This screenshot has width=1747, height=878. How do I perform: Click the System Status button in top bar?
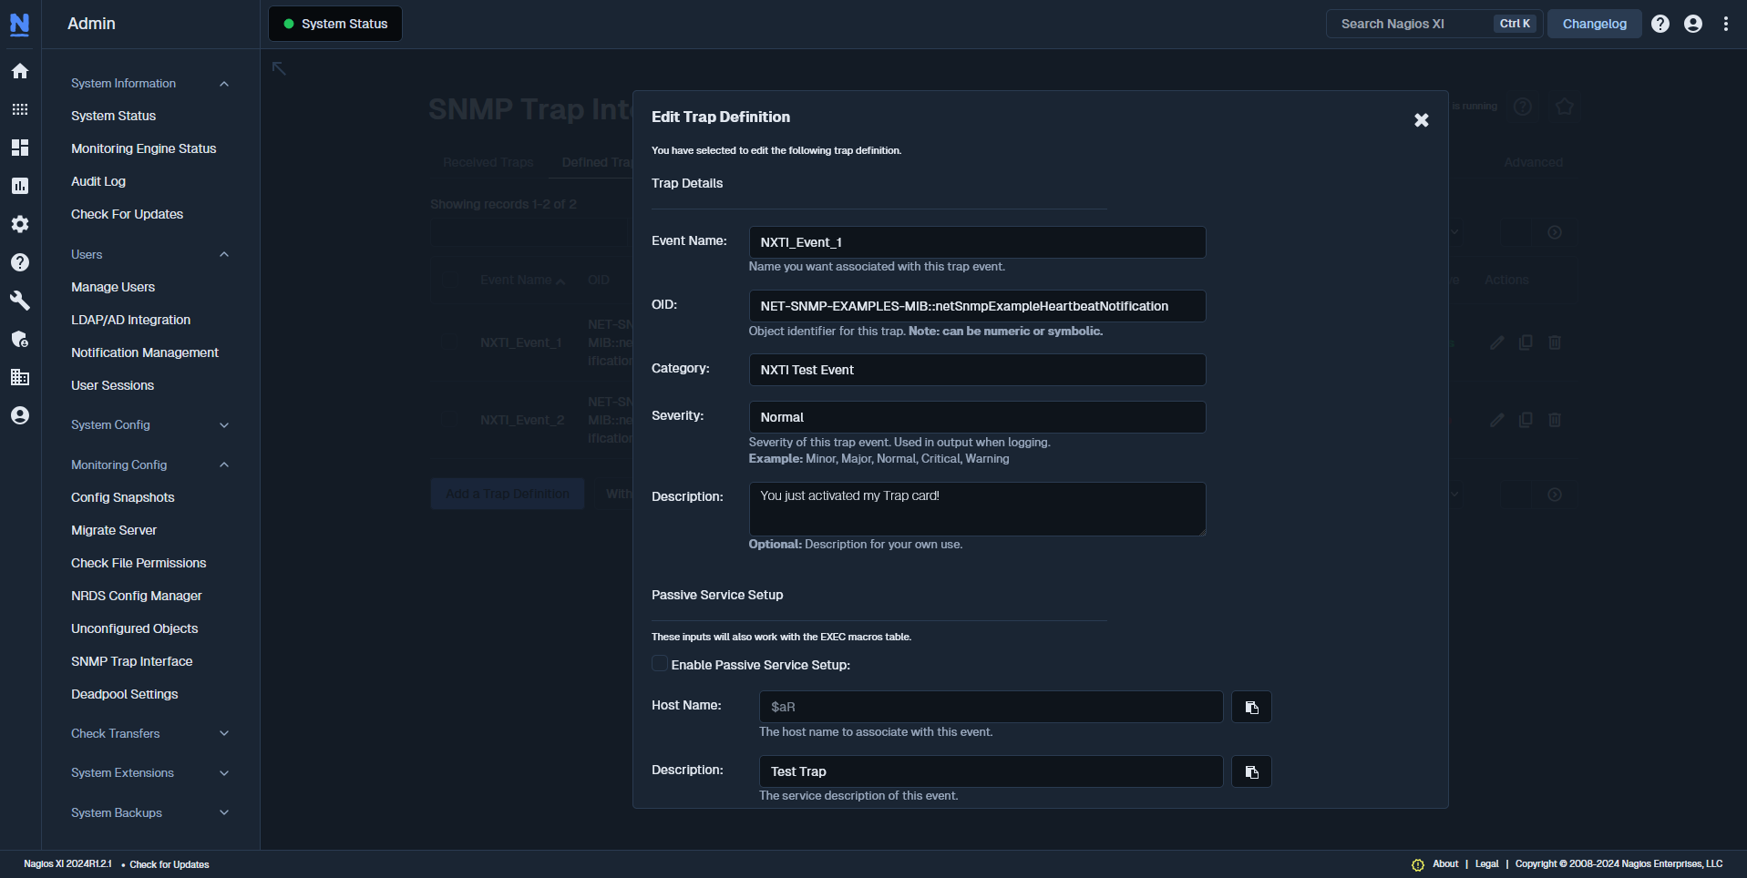click(x=335, y=24)
